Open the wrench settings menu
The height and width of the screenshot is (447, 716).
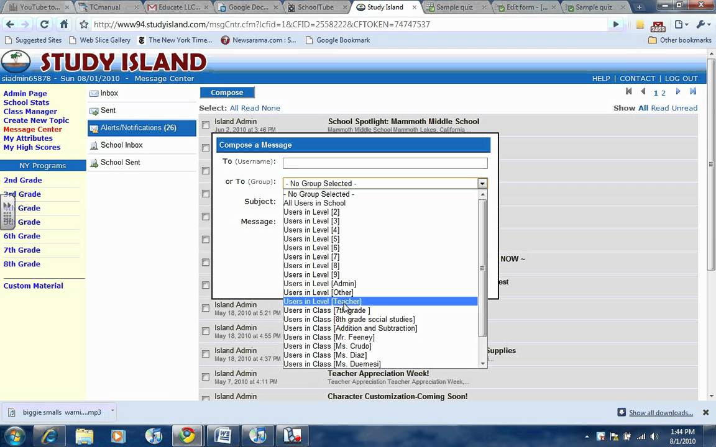point(703,24)
